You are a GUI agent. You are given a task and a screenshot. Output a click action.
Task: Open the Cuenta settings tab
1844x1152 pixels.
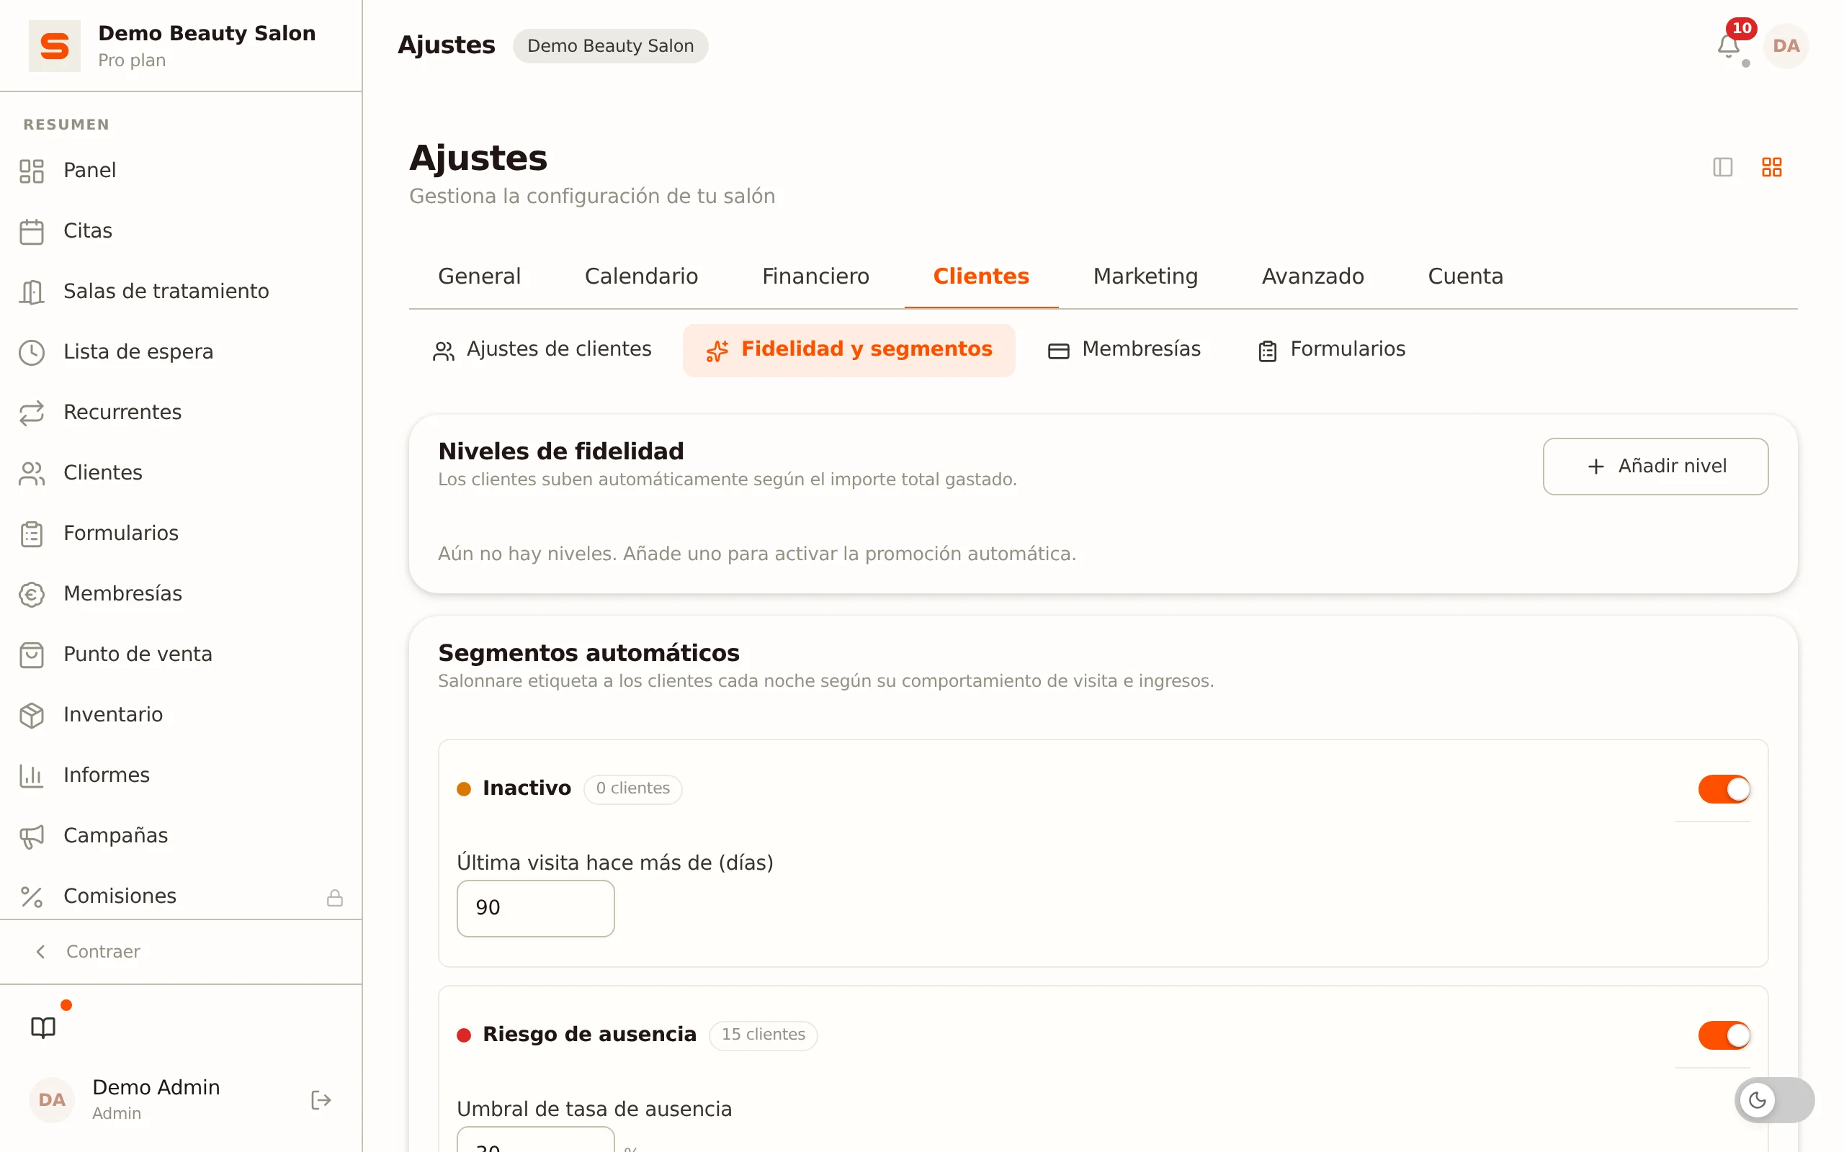(1464, 276)
